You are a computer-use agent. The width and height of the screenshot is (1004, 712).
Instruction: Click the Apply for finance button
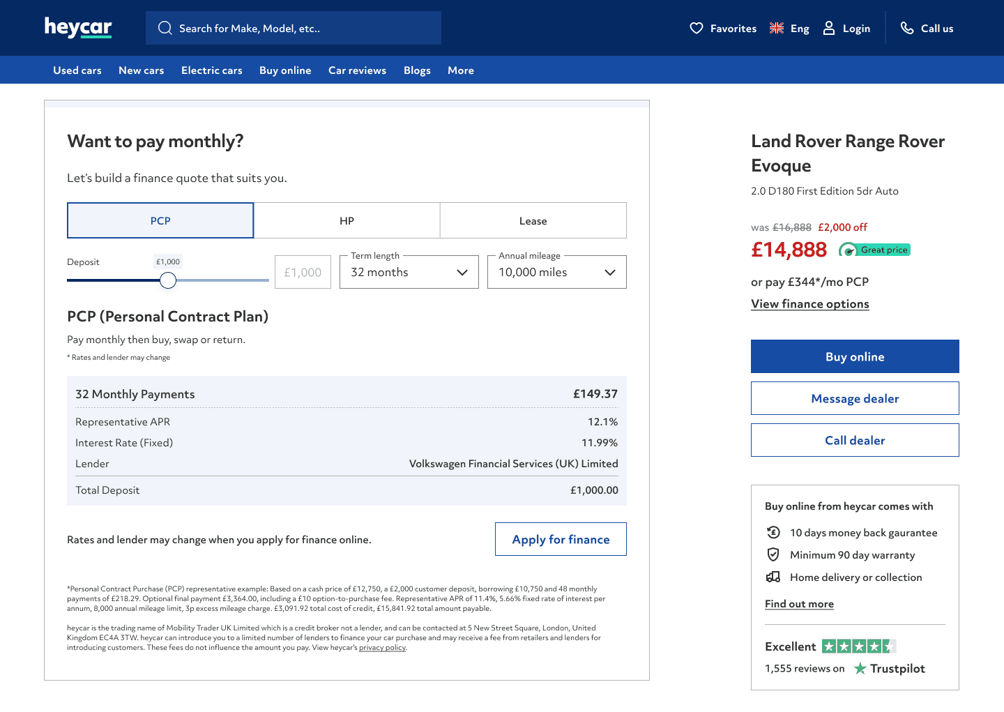click(561, 539)
